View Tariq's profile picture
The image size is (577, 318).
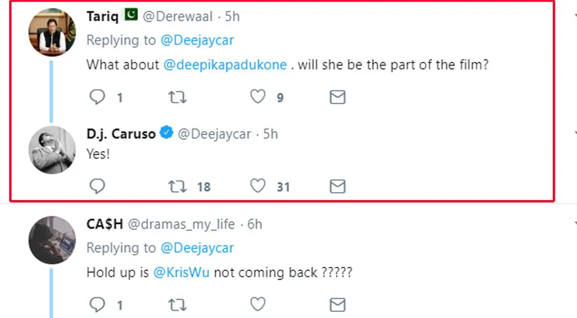click(x=52, y=32)
